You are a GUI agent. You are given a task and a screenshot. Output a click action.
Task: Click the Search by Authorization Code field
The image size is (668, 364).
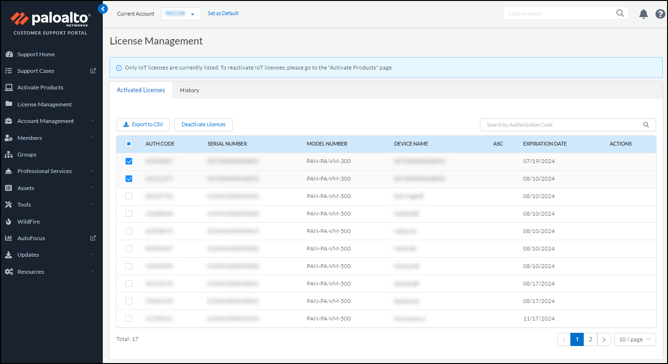pos(561,125)
